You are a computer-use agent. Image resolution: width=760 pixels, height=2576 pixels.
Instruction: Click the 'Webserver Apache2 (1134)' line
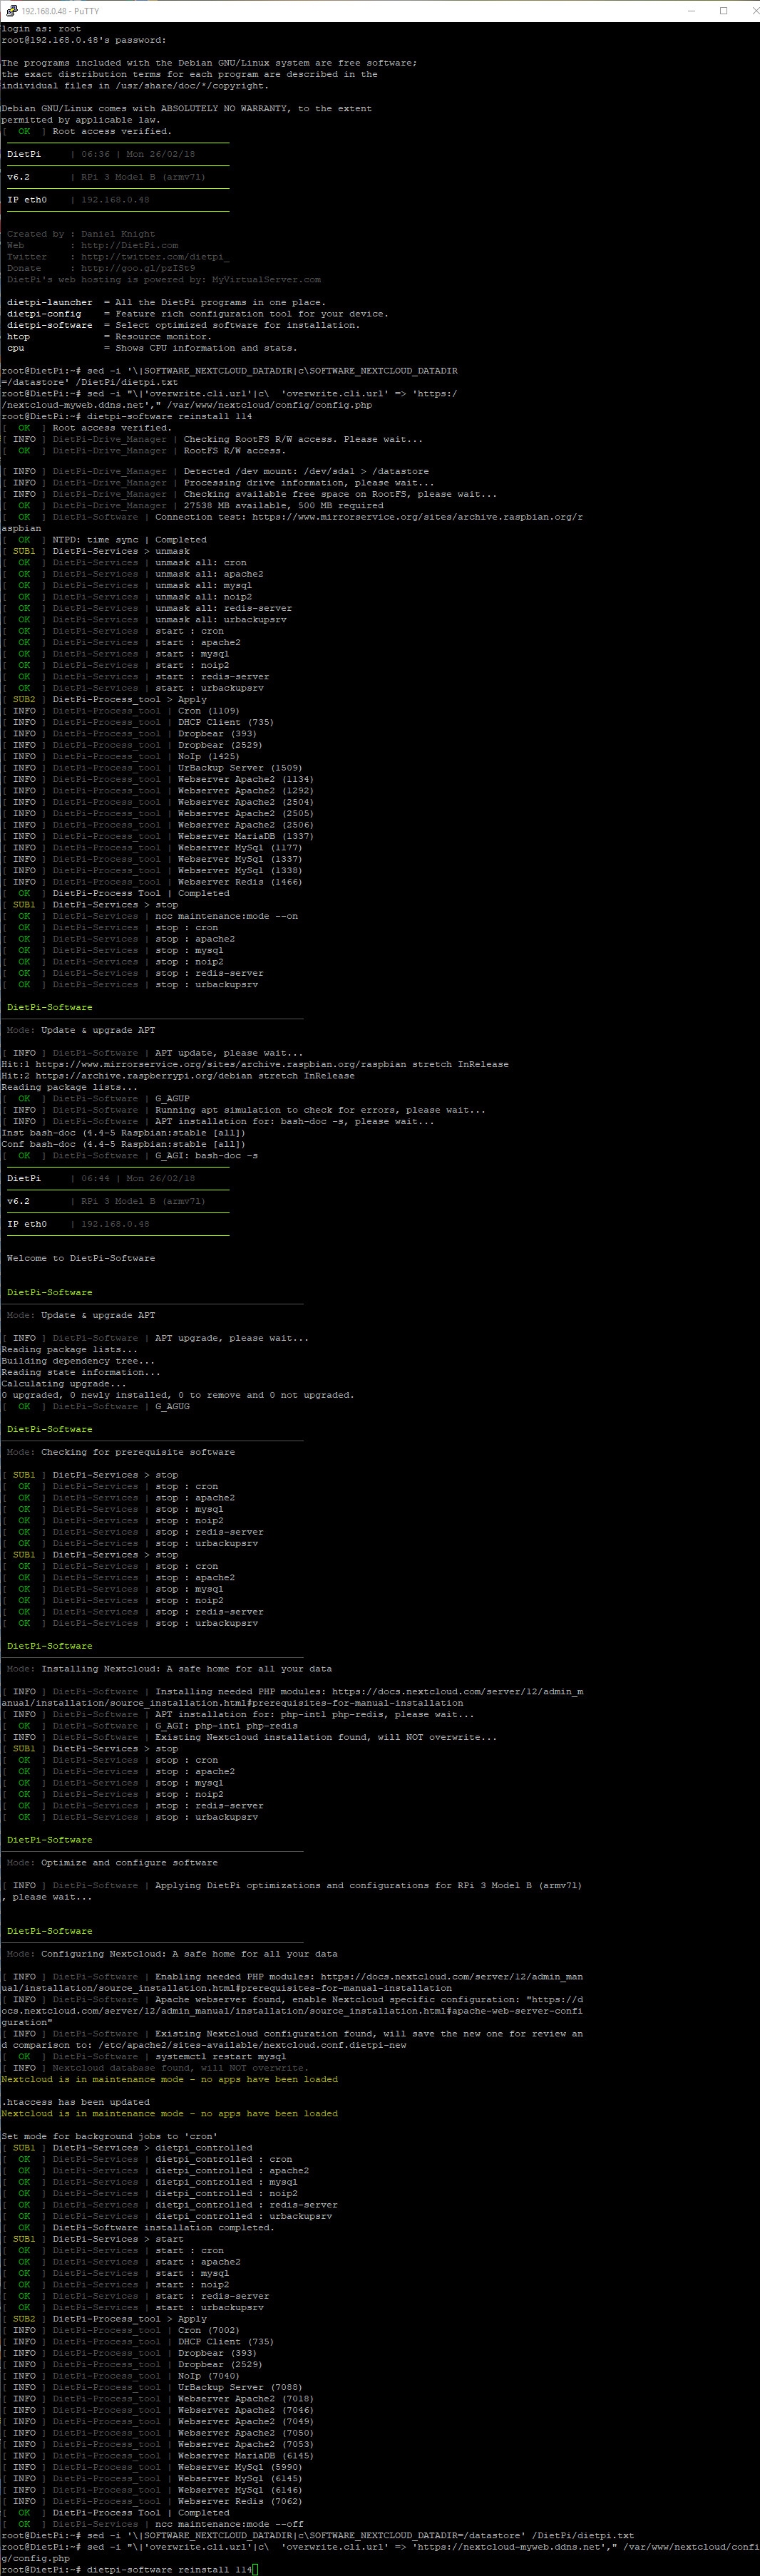[x=157, y=779]
